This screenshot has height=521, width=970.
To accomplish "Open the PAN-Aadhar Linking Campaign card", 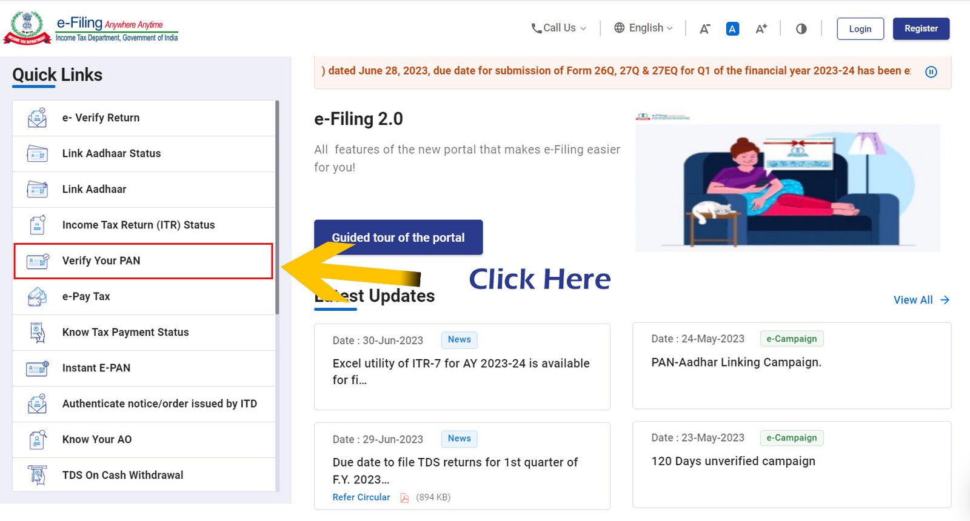I will coord(792,366).
